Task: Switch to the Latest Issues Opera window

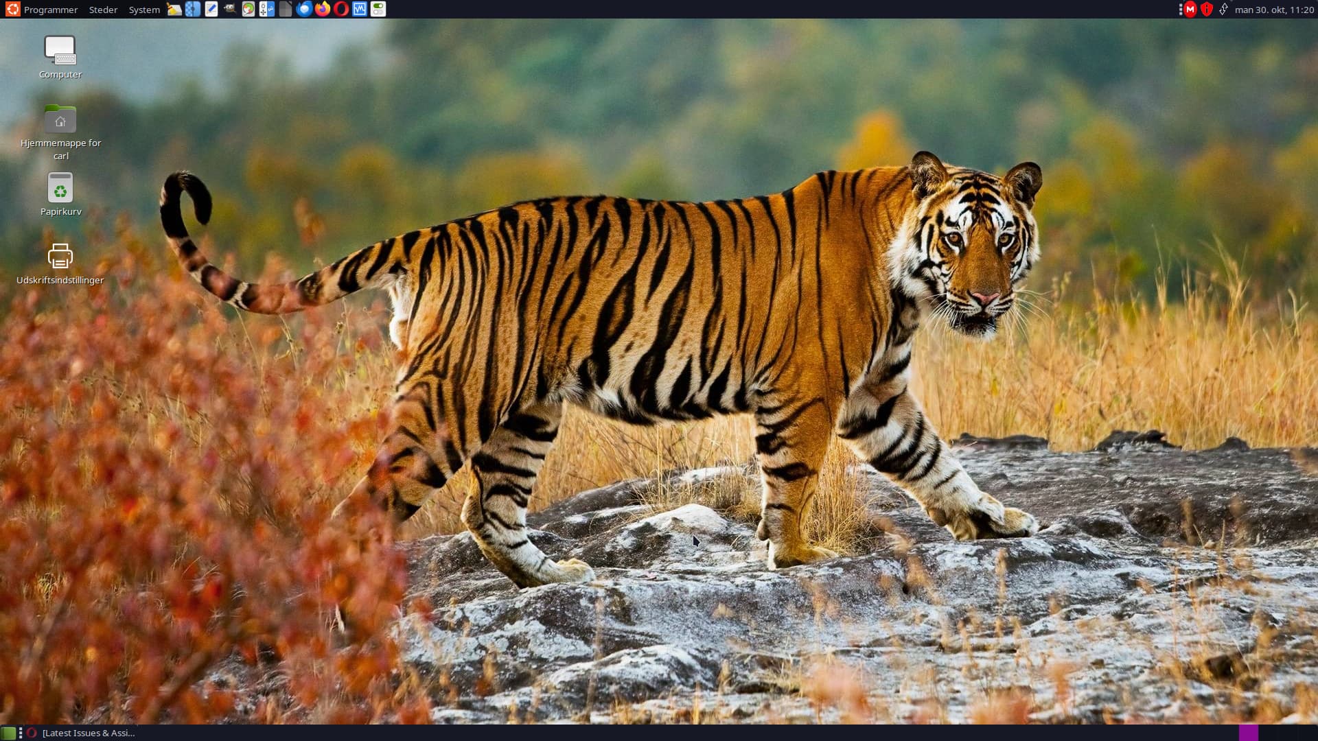Action: pyautogui.click(x=81, y=733)
